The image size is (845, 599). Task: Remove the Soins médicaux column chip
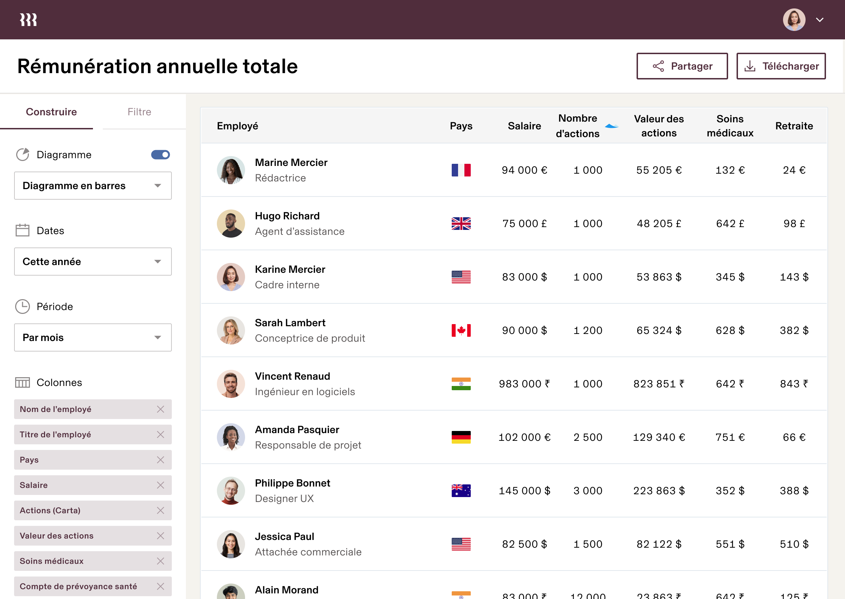click(160, 561)
